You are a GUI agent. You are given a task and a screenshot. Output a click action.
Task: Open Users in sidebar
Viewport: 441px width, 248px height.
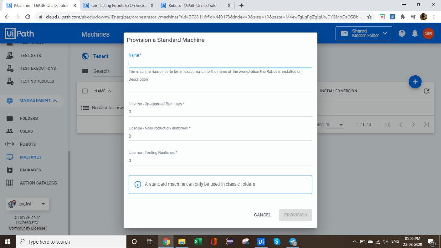(27, 131)
